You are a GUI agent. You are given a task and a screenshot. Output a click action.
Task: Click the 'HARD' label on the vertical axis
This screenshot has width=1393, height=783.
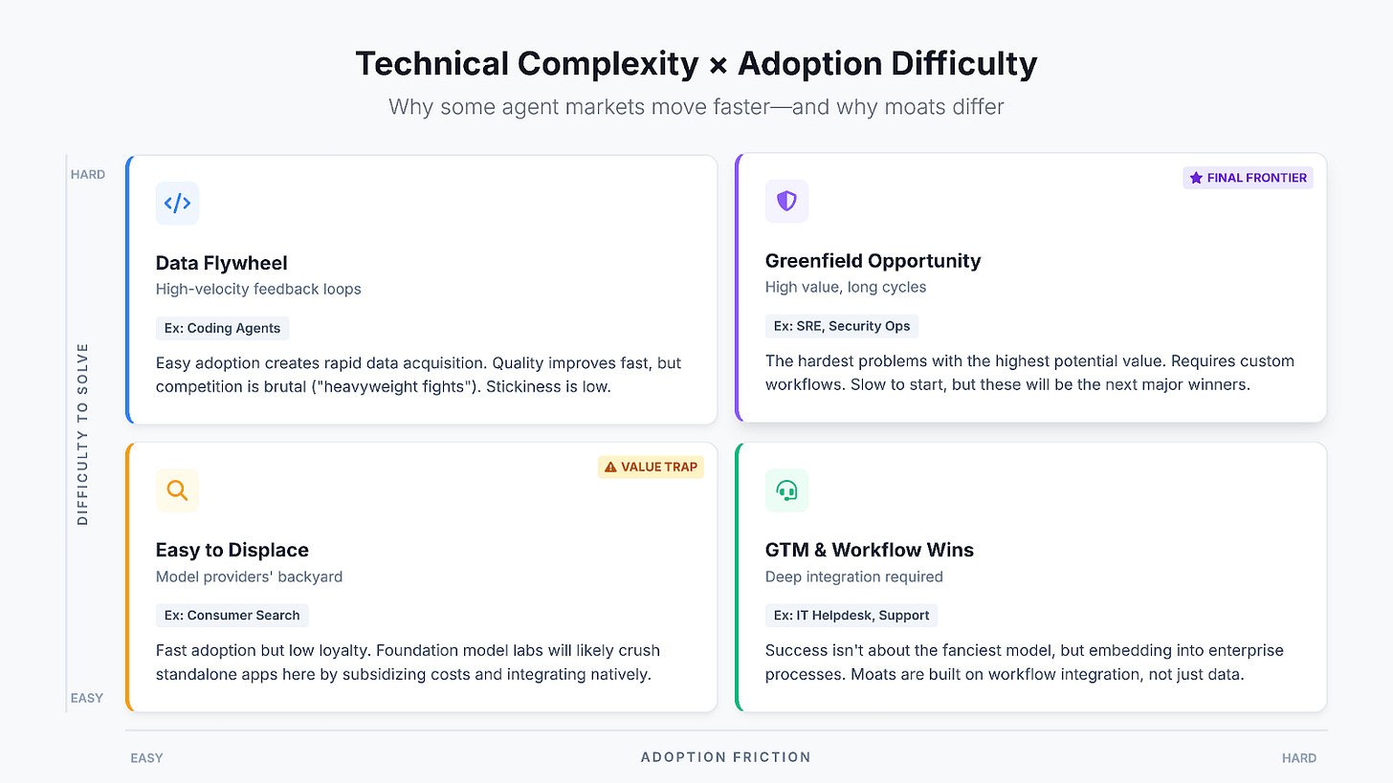point(87,175)
